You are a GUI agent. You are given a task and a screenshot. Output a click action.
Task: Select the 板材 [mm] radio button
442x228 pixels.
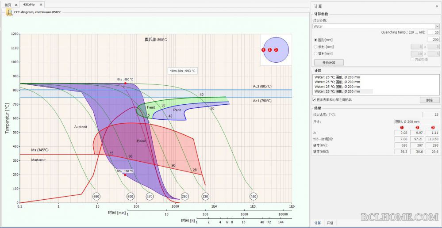click(316, 47)
